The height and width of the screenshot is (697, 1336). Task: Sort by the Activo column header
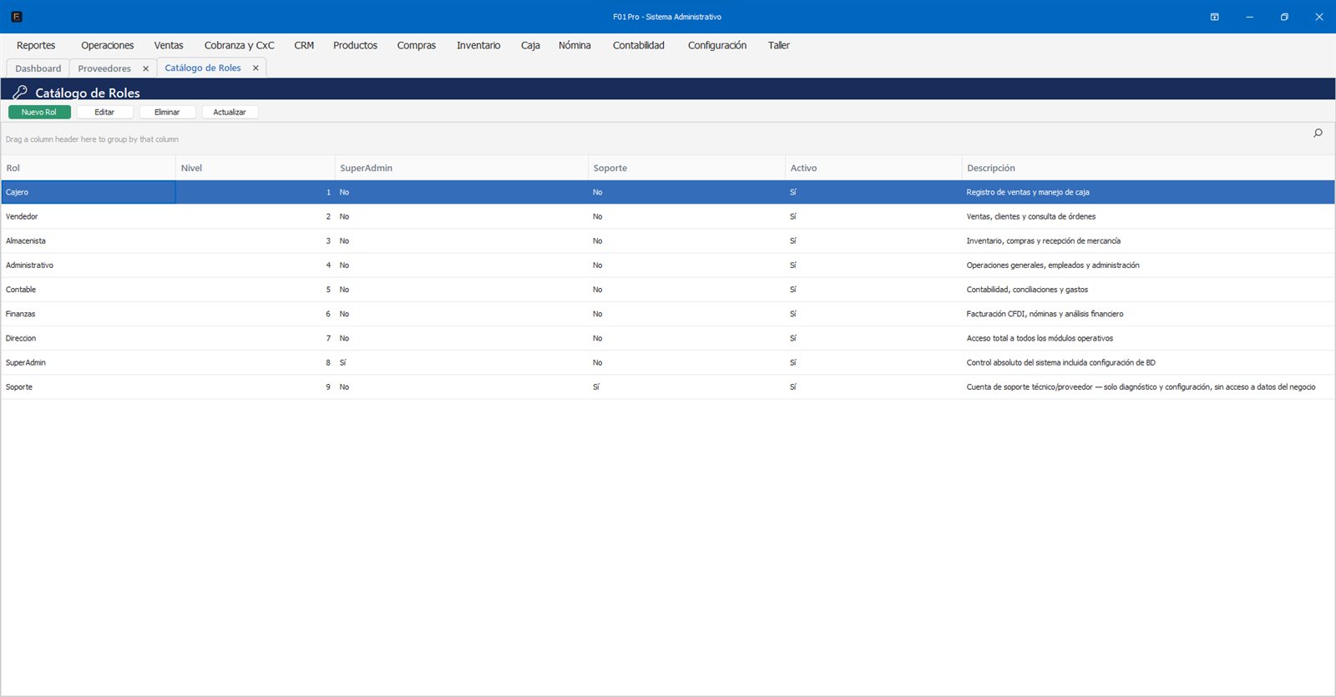[x=873, y=168]
